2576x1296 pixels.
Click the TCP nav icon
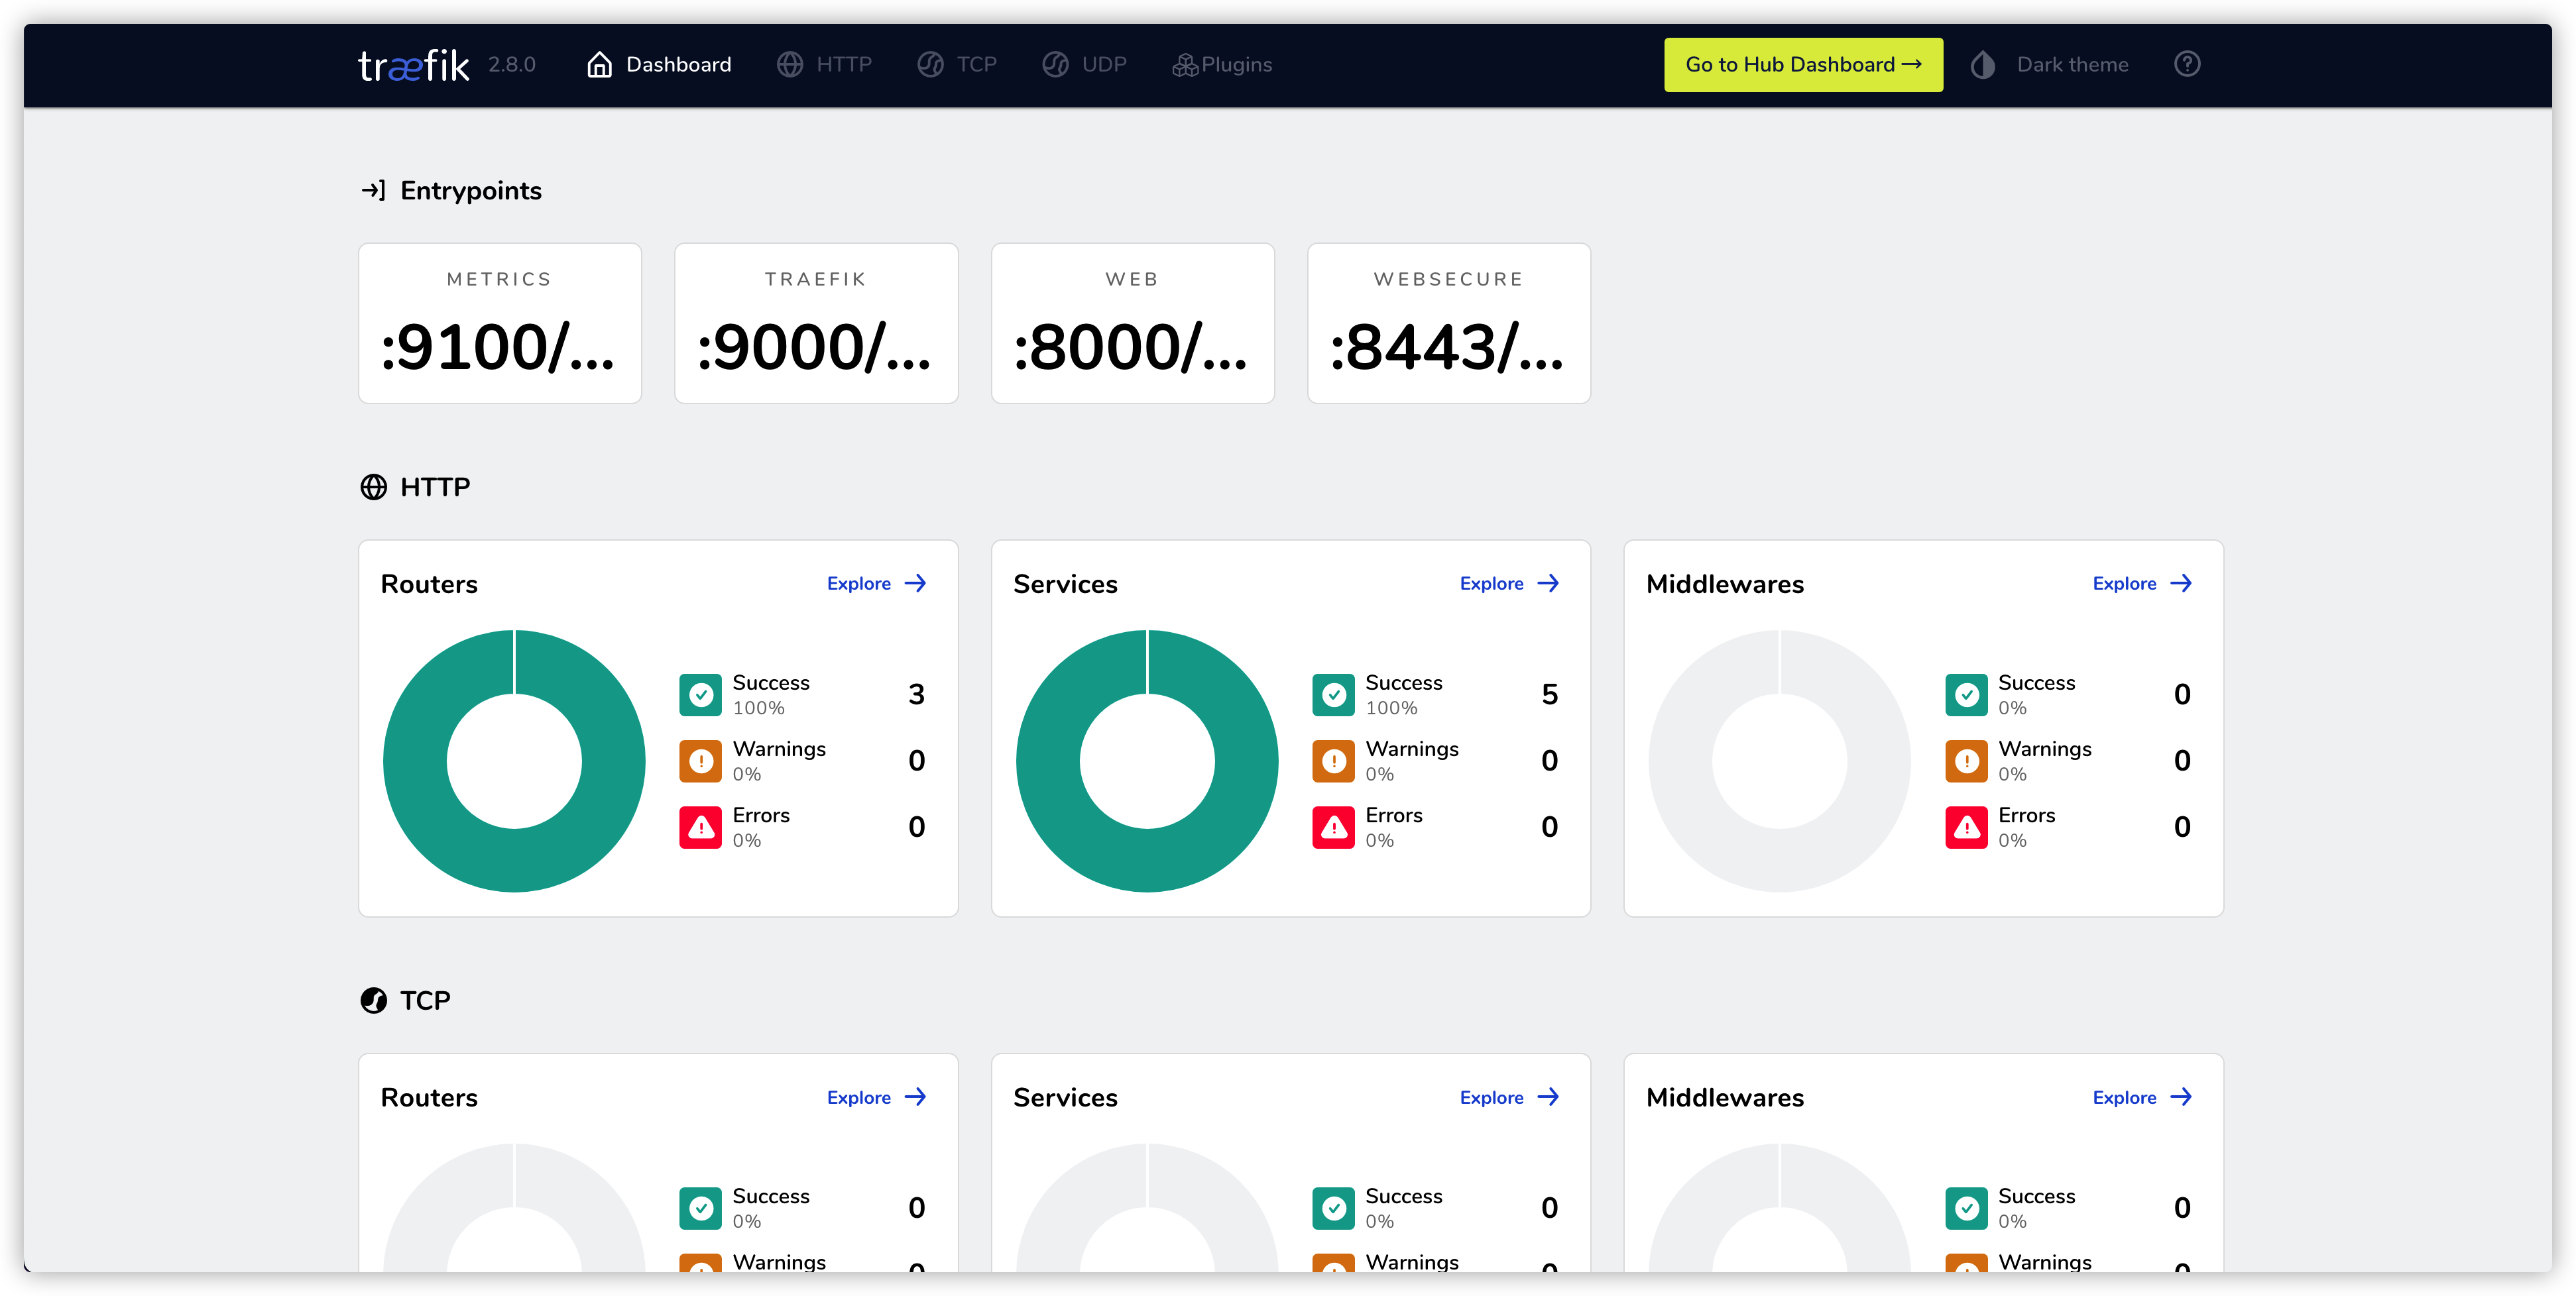pos(930,64)
